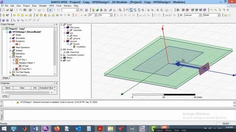The height and width of the screenshot is (132, 236).
Task: Expand the substrate object node
Action: (68, 30)
